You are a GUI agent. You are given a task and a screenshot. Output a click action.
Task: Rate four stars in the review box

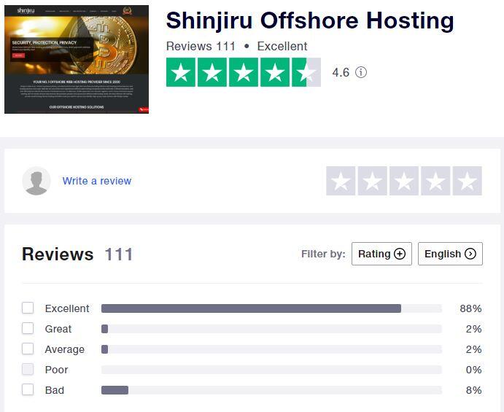(435, 181)
